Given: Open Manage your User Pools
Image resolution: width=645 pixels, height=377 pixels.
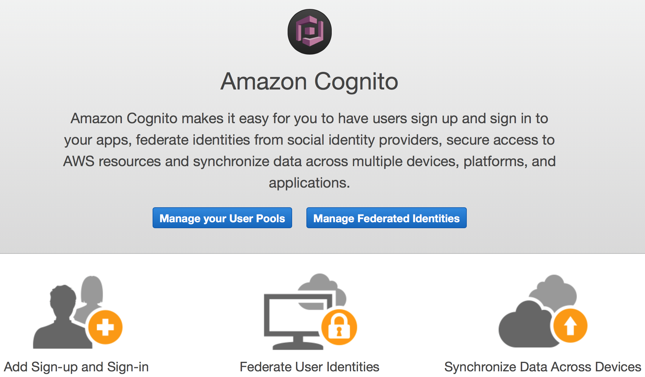Looking at the screenshot, I should click(x=222, y=218).
